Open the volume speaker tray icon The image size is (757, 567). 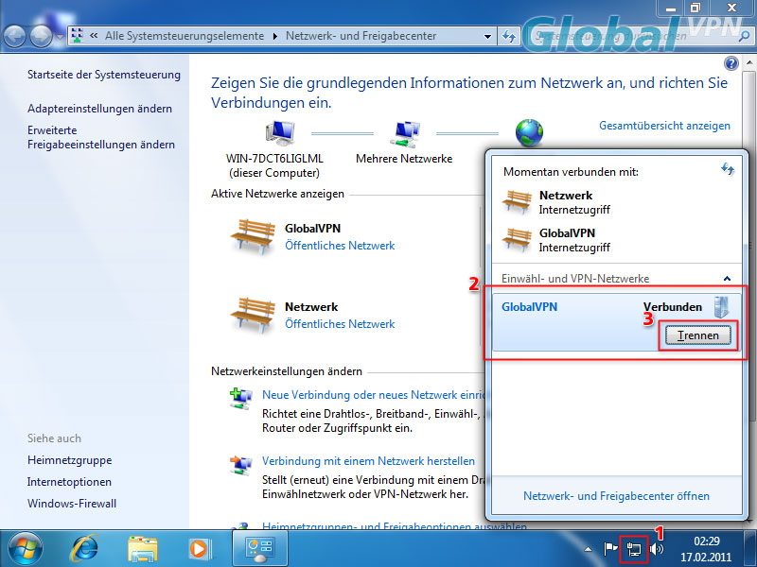pyautogui.click(x=656, y=548)
